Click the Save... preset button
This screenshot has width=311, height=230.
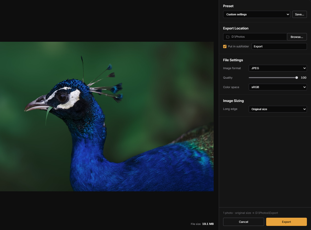tap(299, 14)
